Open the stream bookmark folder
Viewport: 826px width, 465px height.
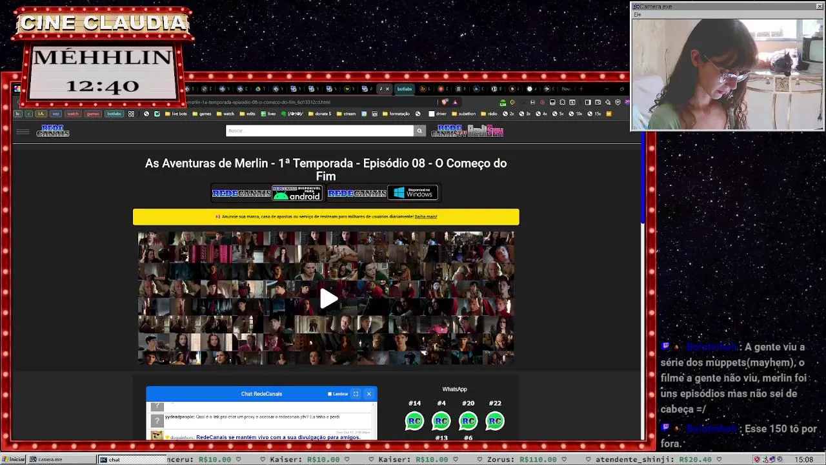click(x=347, y=114)
